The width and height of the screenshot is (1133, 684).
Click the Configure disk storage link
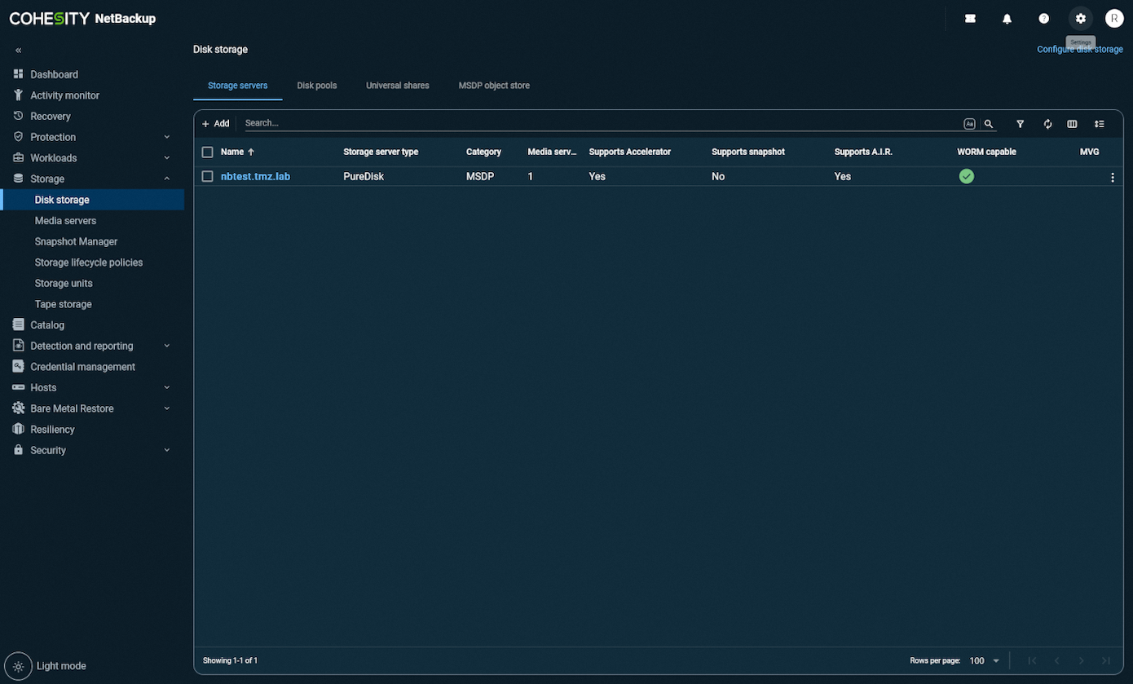tap(1080, 49)
